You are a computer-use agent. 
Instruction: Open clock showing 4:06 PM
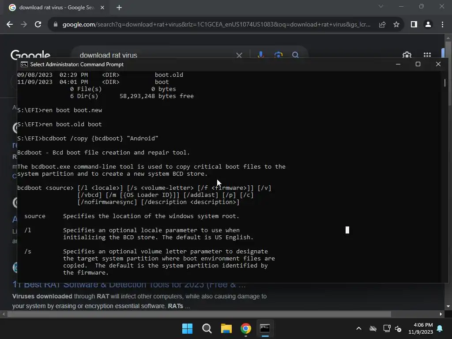click(x=421, y=328)
